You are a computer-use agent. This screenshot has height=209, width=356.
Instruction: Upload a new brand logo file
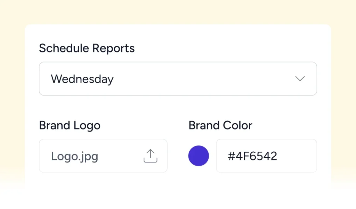coord(150,156)
